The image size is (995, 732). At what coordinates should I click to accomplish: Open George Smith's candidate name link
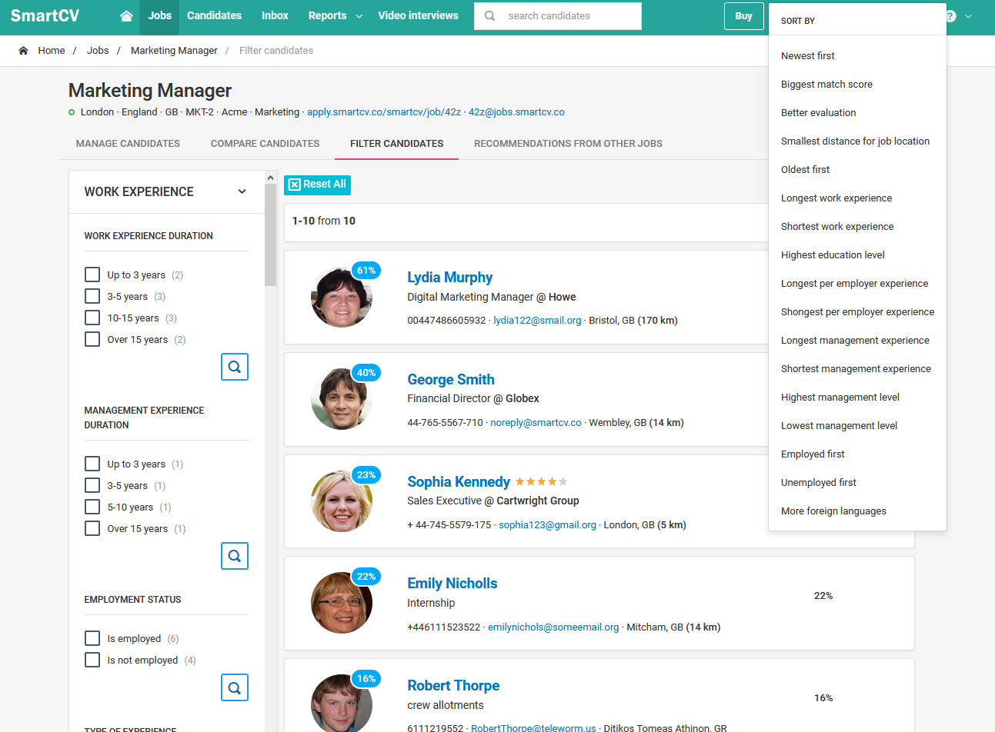pos(451,380)
